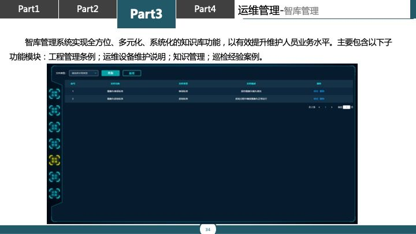The height and width of the screenshot is (234, 416).
Task: Expand the file type dropdown in the filter bar
Action: [x=84, y=73]
